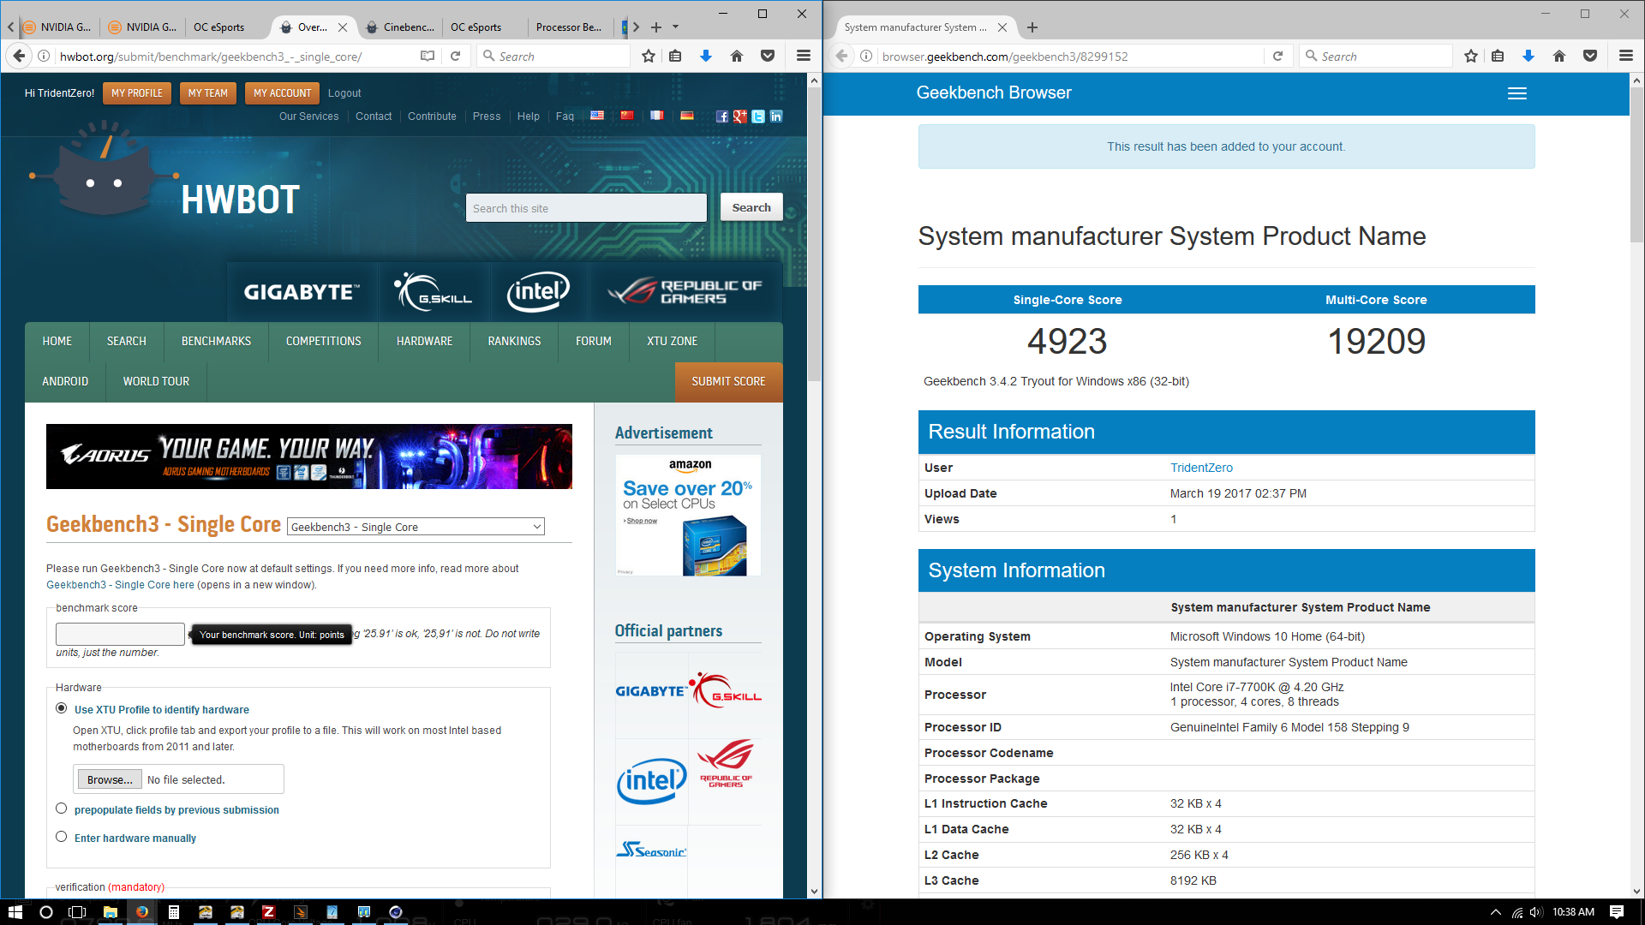Select 'Enter hardware manually' radio option
The image size is (1645, 925).
click(x=61, y=837)
